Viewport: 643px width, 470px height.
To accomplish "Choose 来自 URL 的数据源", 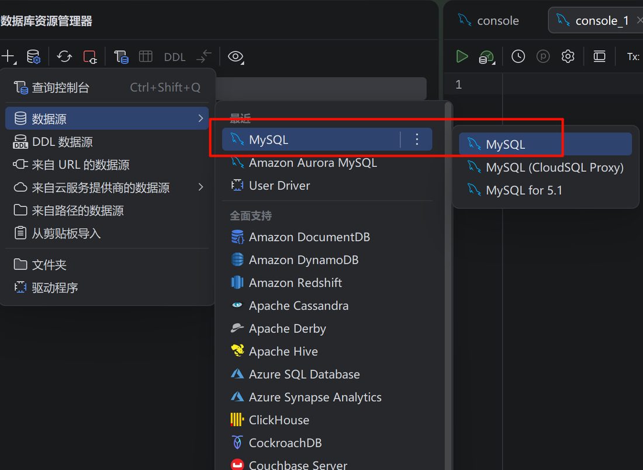I will (x=107, y=165).
